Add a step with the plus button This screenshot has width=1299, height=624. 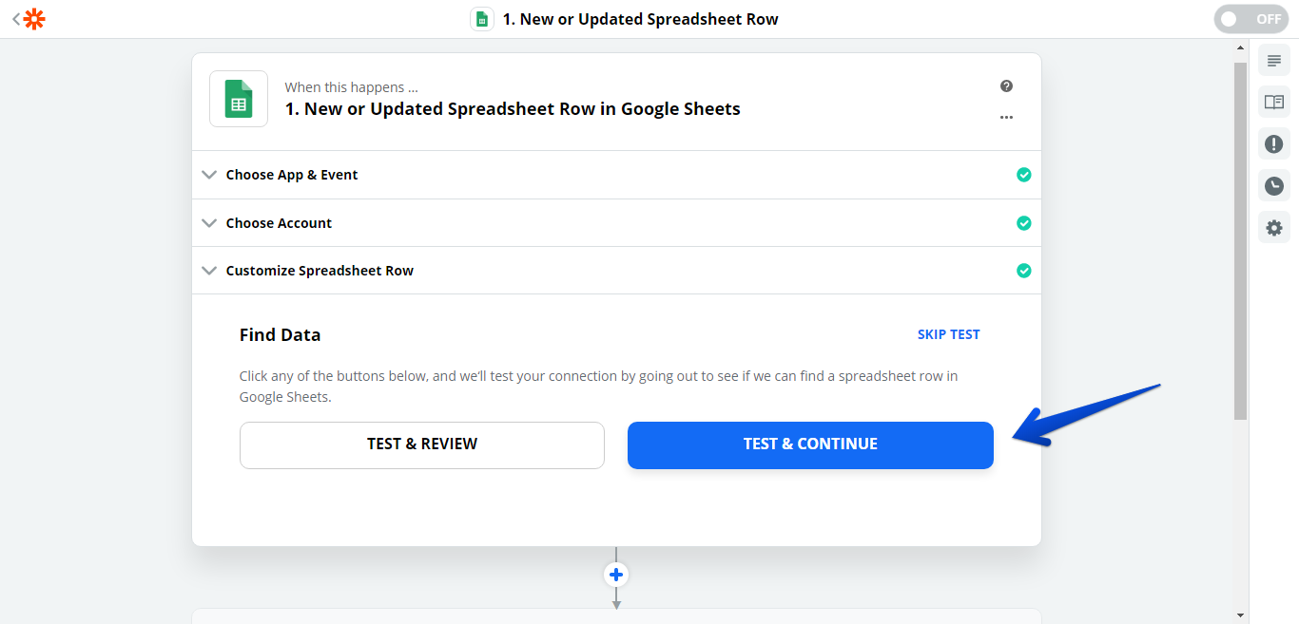point(616,575)
